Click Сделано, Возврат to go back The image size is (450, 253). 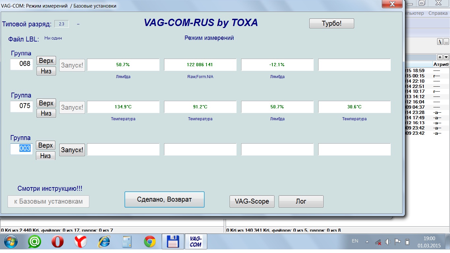tap(164, 200)
